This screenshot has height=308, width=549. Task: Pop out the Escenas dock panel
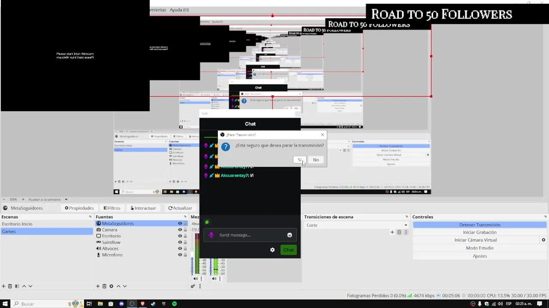coord(90,217)
